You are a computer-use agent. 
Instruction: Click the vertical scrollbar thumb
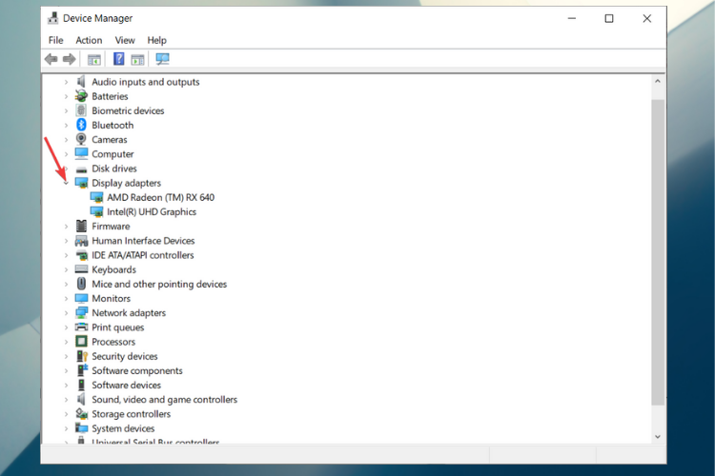(x=658, y=252)
